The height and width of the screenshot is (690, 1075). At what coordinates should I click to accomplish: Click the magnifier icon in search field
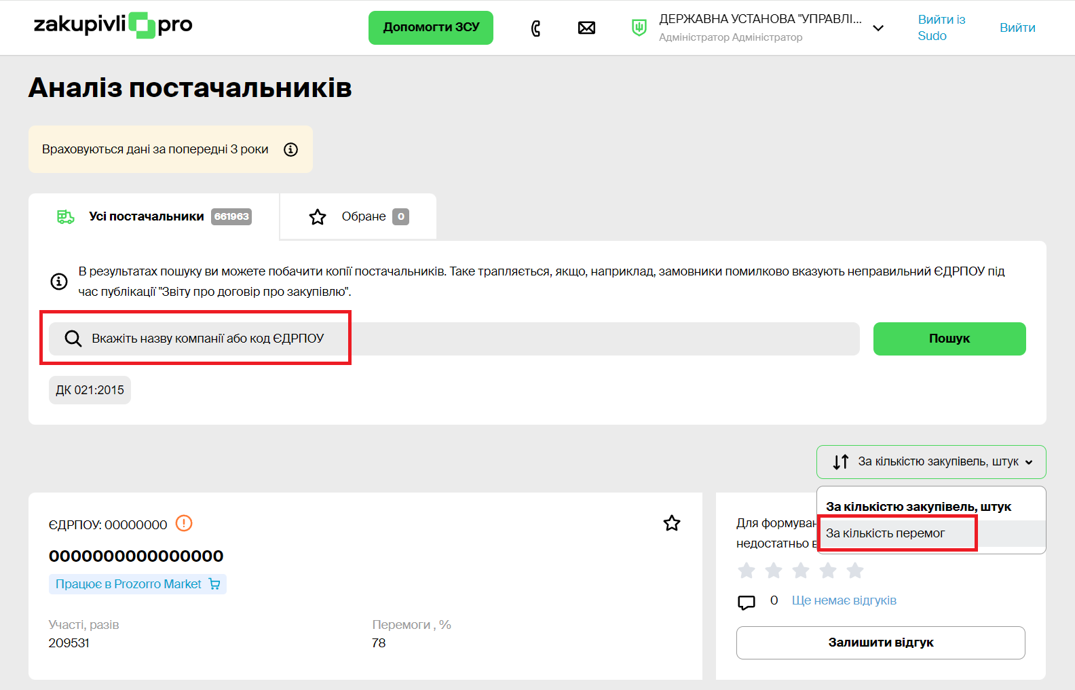[x=73, y=339]
